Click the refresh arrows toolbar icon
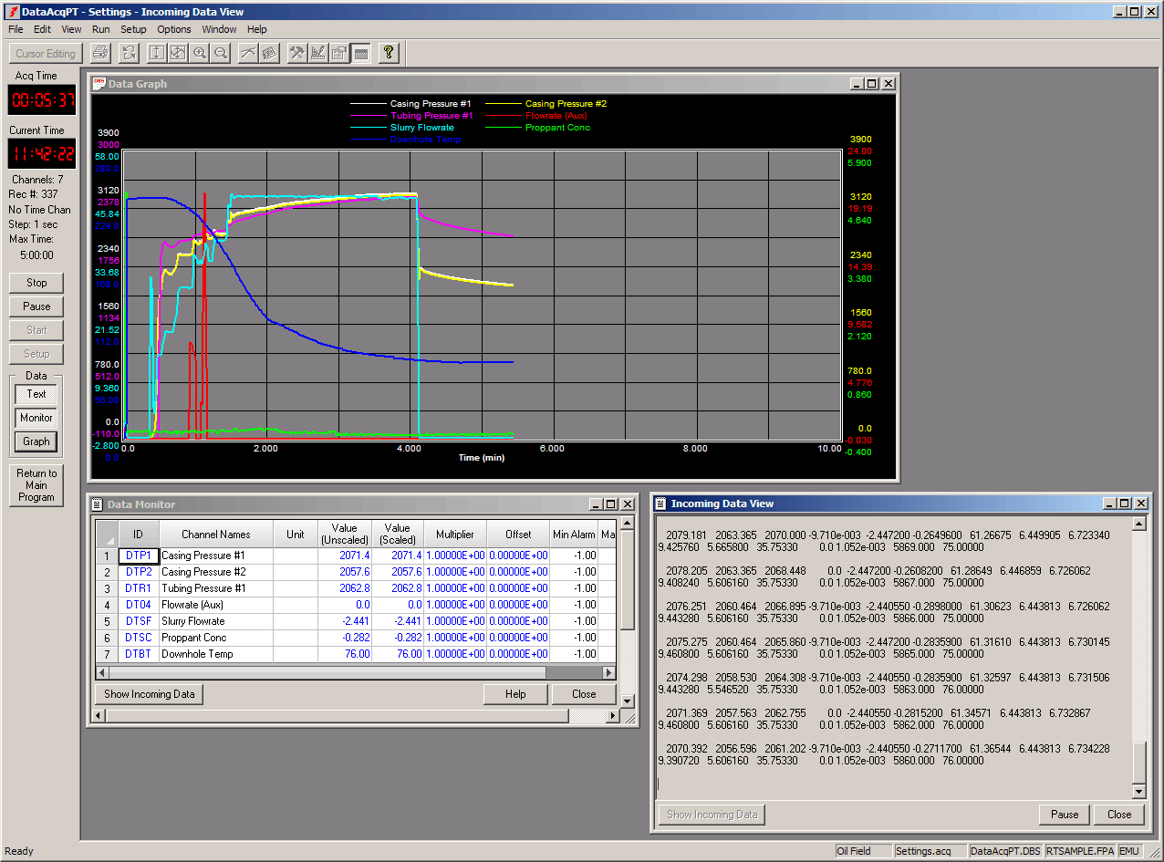This screenshot has width=1164, height=862. (x=129, y=53)
